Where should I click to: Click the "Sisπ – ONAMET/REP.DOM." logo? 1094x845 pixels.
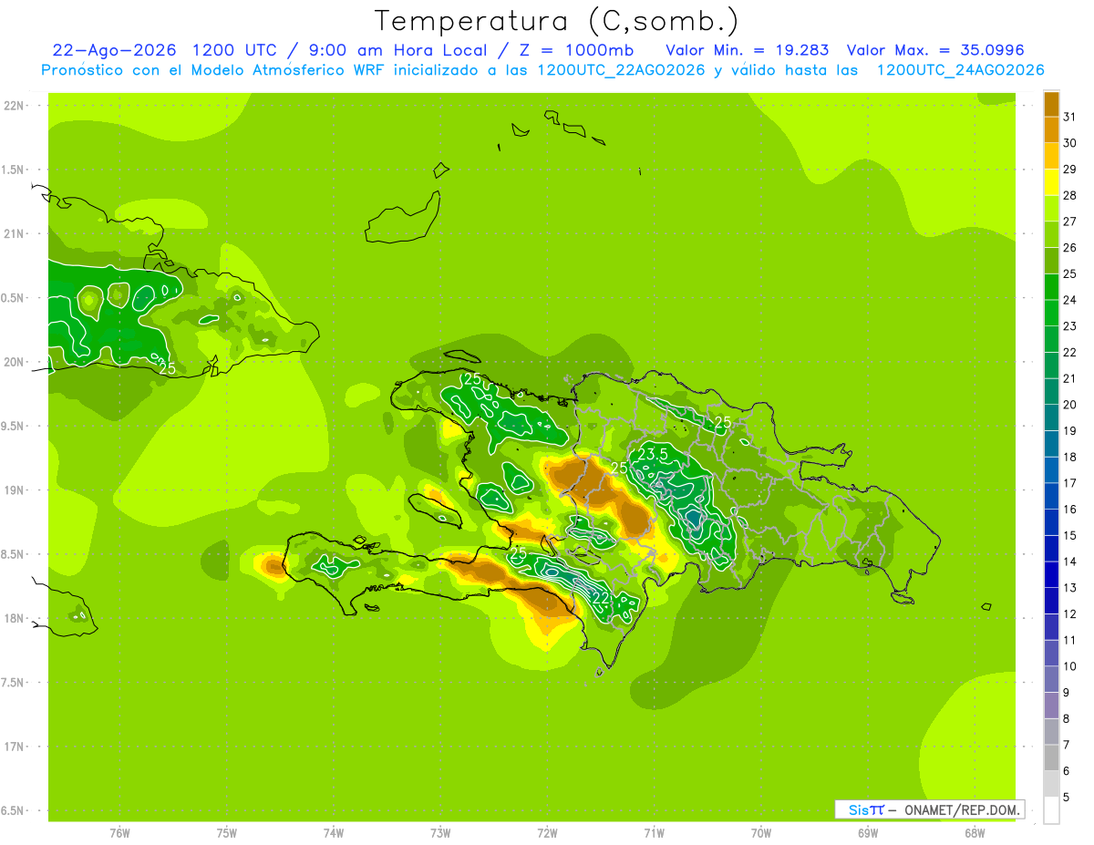tap(930, 809)
